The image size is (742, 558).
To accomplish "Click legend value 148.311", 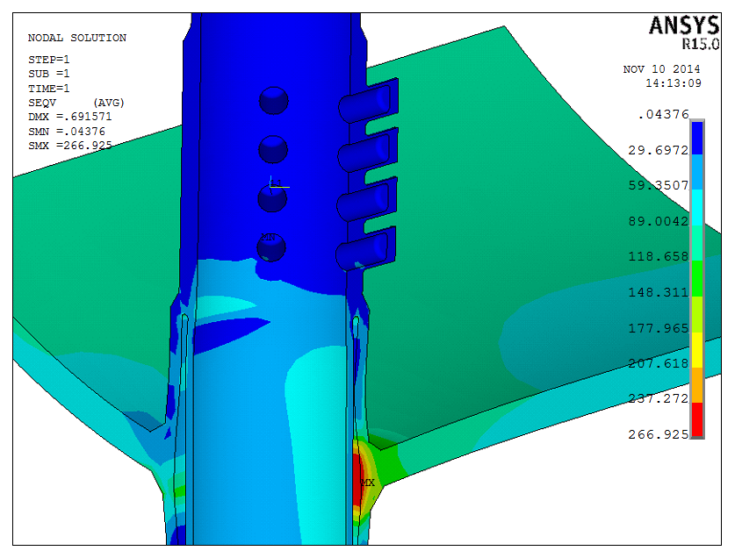I will click(659, 292).
